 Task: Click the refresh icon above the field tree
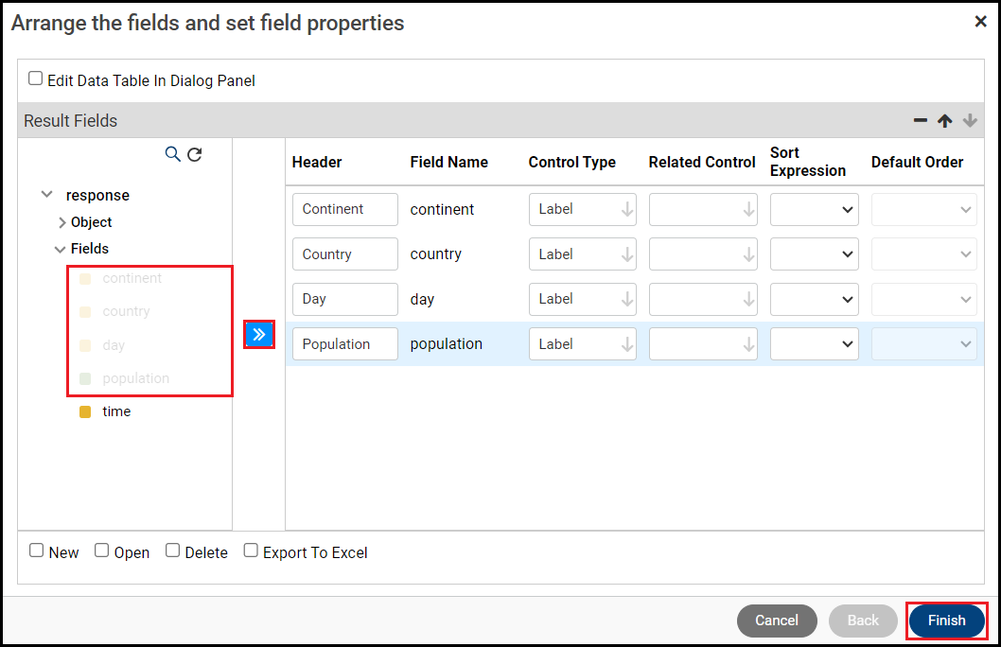[195, 154]
